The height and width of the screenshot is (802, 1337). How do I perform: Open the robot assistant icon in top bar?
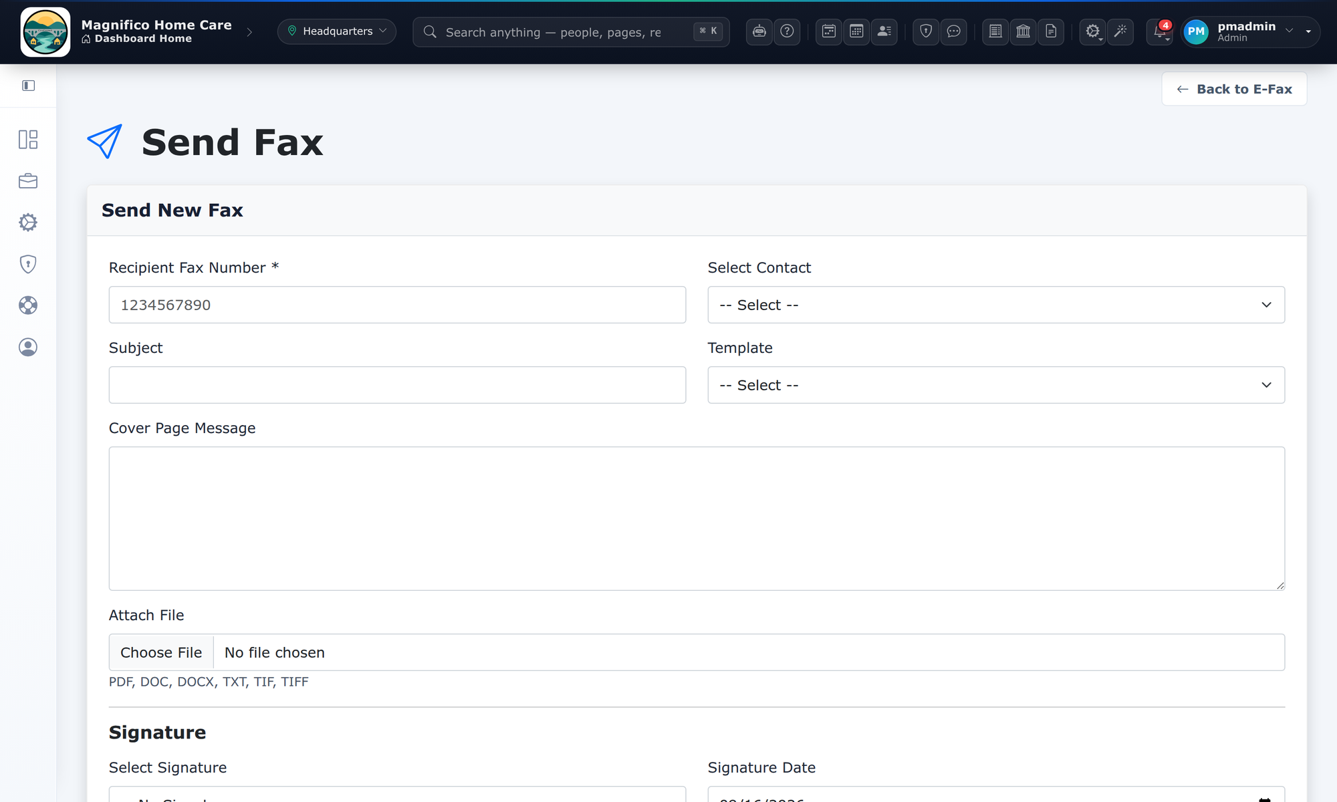(759, 31)
